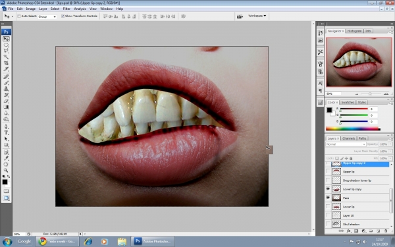The image size is (395, 247).
Task: Select the Path Selection tool
Action: coord(6,139)
